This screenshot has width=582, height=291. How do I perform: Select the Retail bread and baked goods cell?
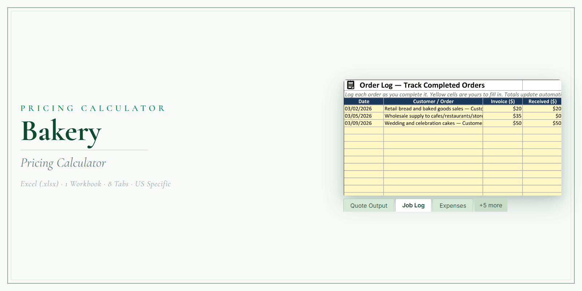433,109
